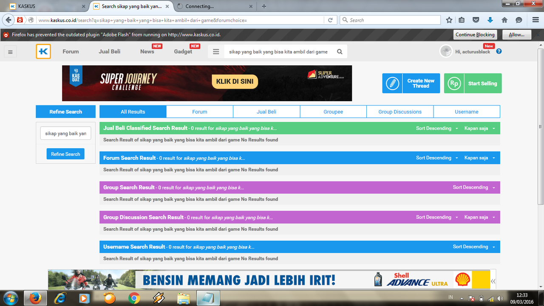Screen dimensions: 544x306
Task: Select the All Results tab
Action: pos(133,112)
